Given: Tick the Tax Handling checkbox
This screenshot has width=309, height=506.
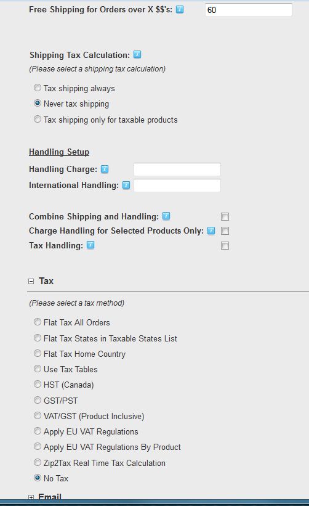Looking at the screenshot, I should pos(225,246).
